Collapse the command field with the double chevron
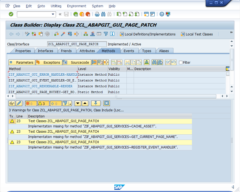This screenshot has height=192, width=240. tap(60, 14)
